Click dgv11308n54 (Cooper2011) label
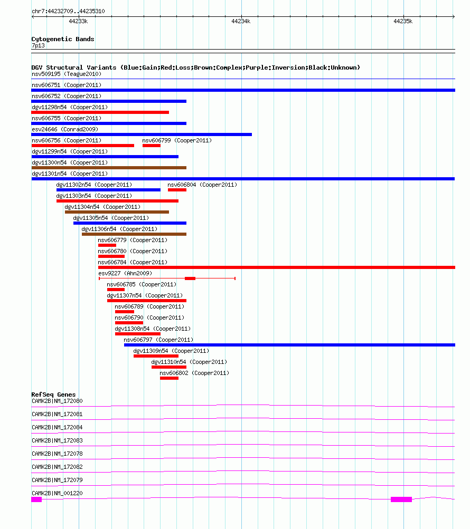Image resolution: width=470 pixels, height=529 pixels. pyautogui.click(x=153, y=329)
